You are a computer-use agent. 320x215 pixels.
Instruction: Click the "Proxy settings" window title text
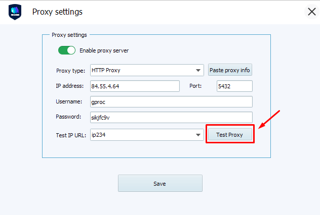pos(57,12)
